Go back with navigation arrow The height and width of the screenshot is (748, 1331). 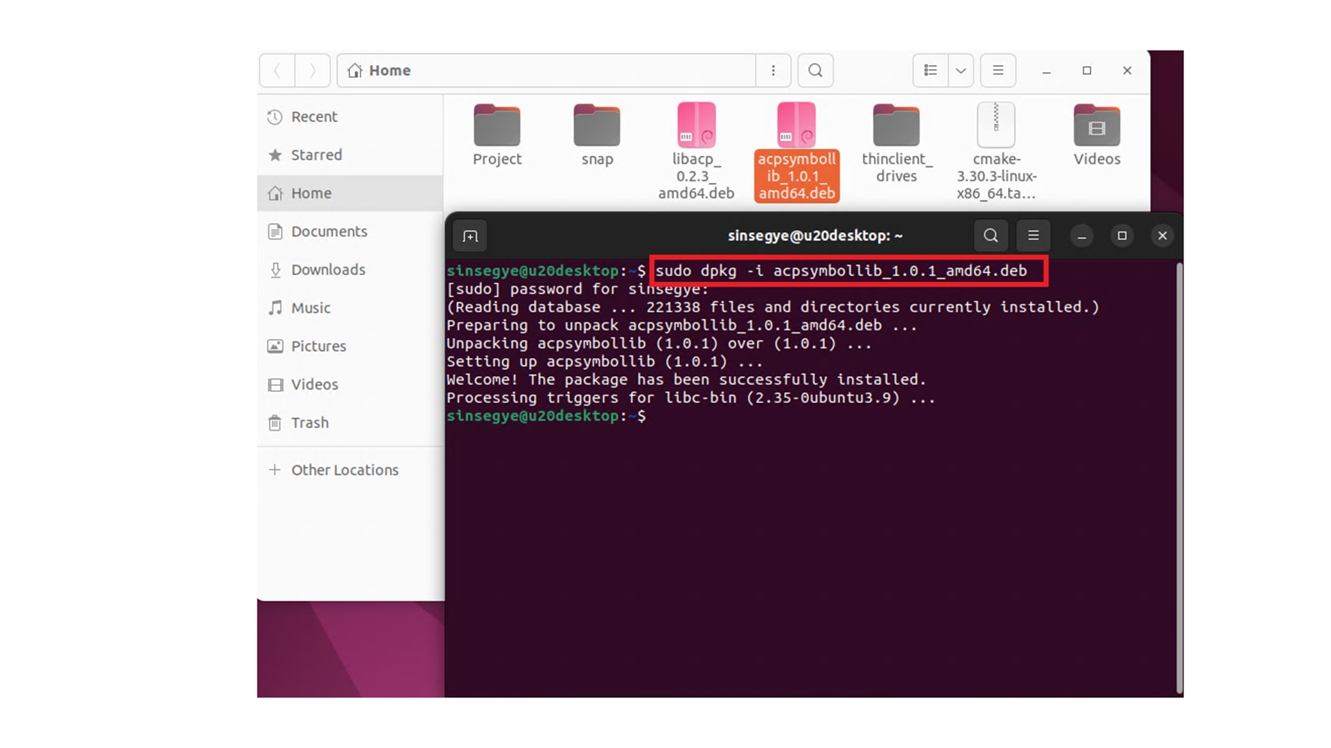277,71
